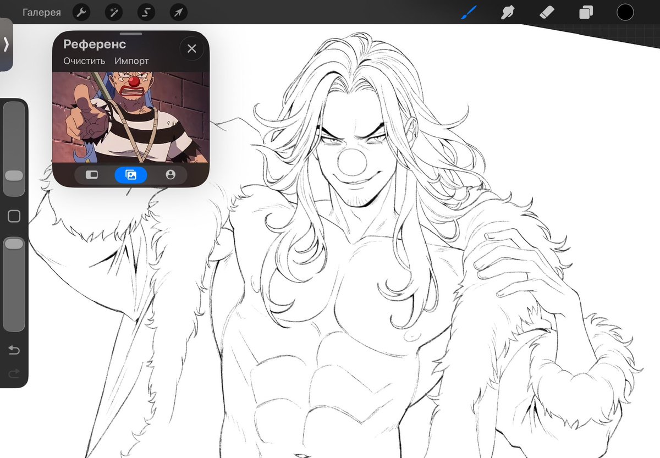The width and height of the screenshot is (660, 458).
Task: Select the Eraser tool
Action: (x=547, y=12)
